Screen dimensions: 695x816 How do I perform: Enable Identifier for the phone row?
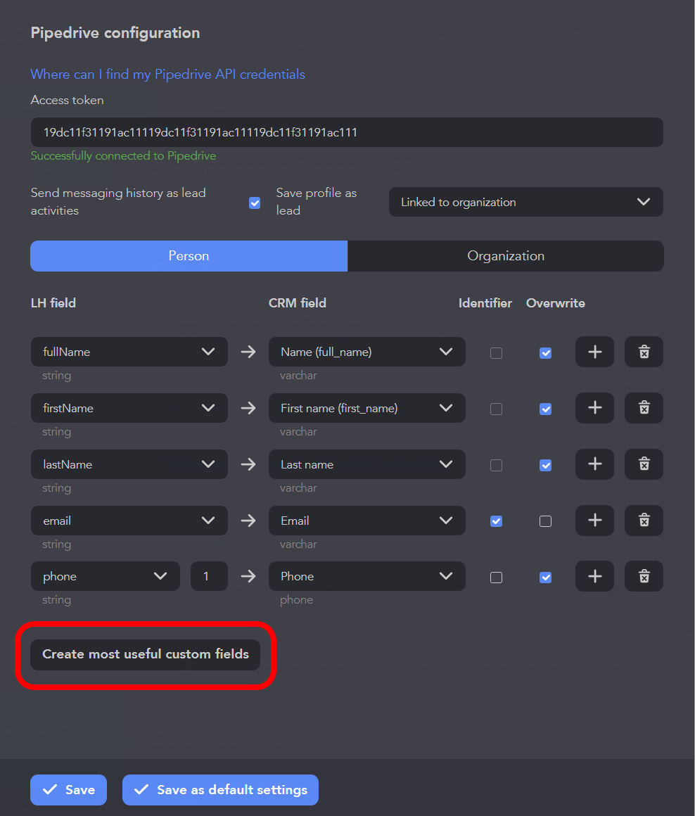click(497, 577)
